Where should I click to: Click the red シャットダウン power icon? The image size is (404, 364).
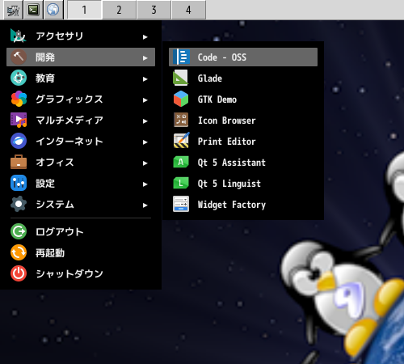(x=19, y=273)
